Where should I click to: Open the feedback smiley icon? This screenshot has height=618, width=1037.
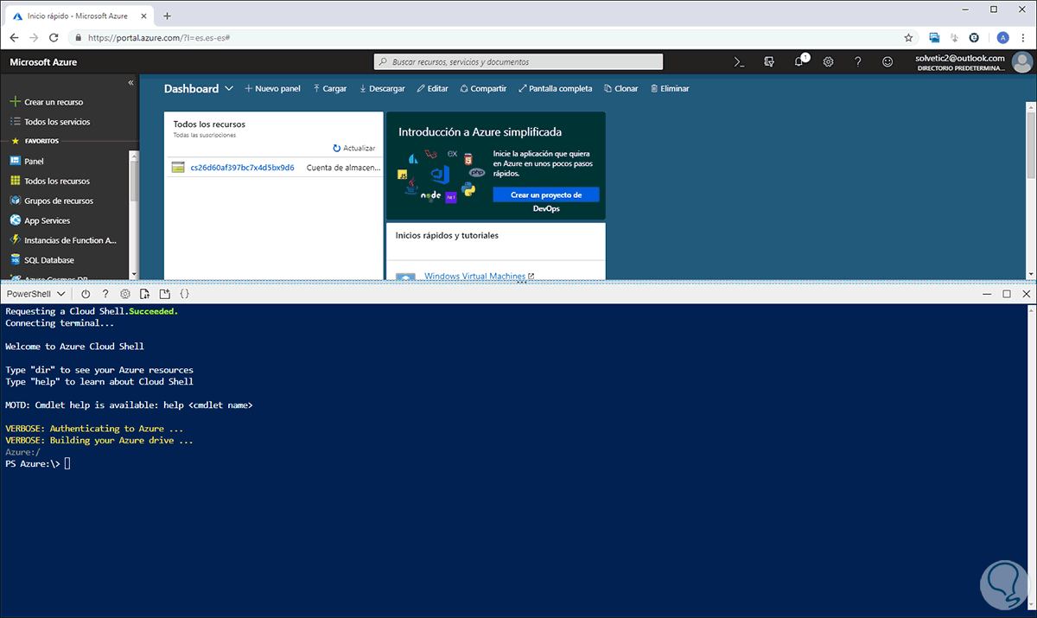pyautogui.click(x=887, y=62)
